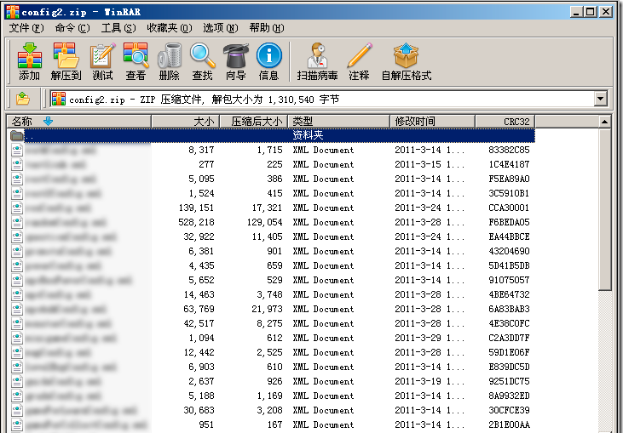Click the 删除 (Delete) trash icon
This screenshot has width=623, height=433.
(x=170, y=56)
